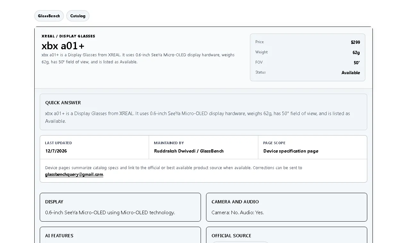Image resolution: width=407 pixels, height=243 pixels.
Task: Select the 50° FOV value
Action: [x=357, y=63]
